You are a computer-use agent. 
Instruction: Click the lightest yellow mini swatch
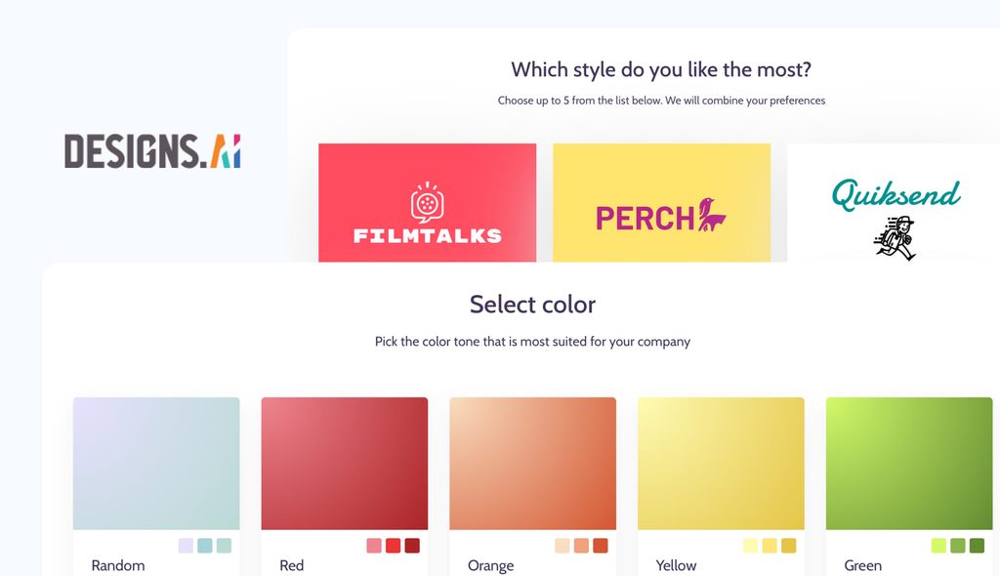[x=750, y=546]
